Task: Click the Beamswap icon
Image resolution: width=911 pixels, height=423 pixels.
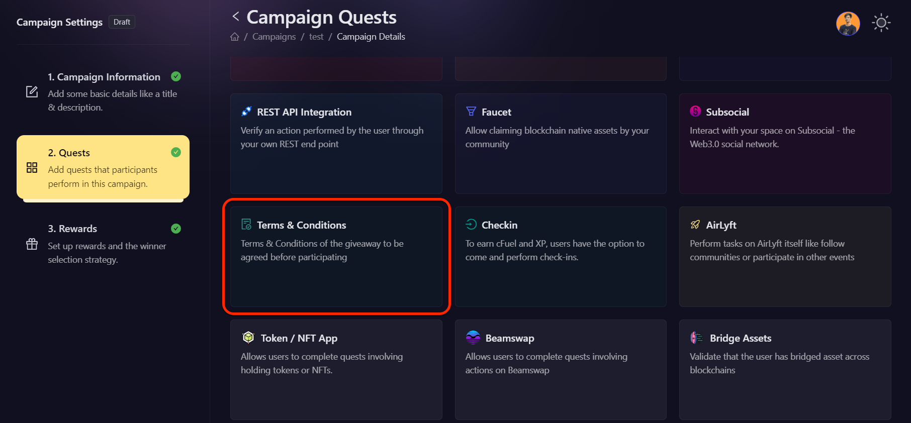Action: point(473,338)
